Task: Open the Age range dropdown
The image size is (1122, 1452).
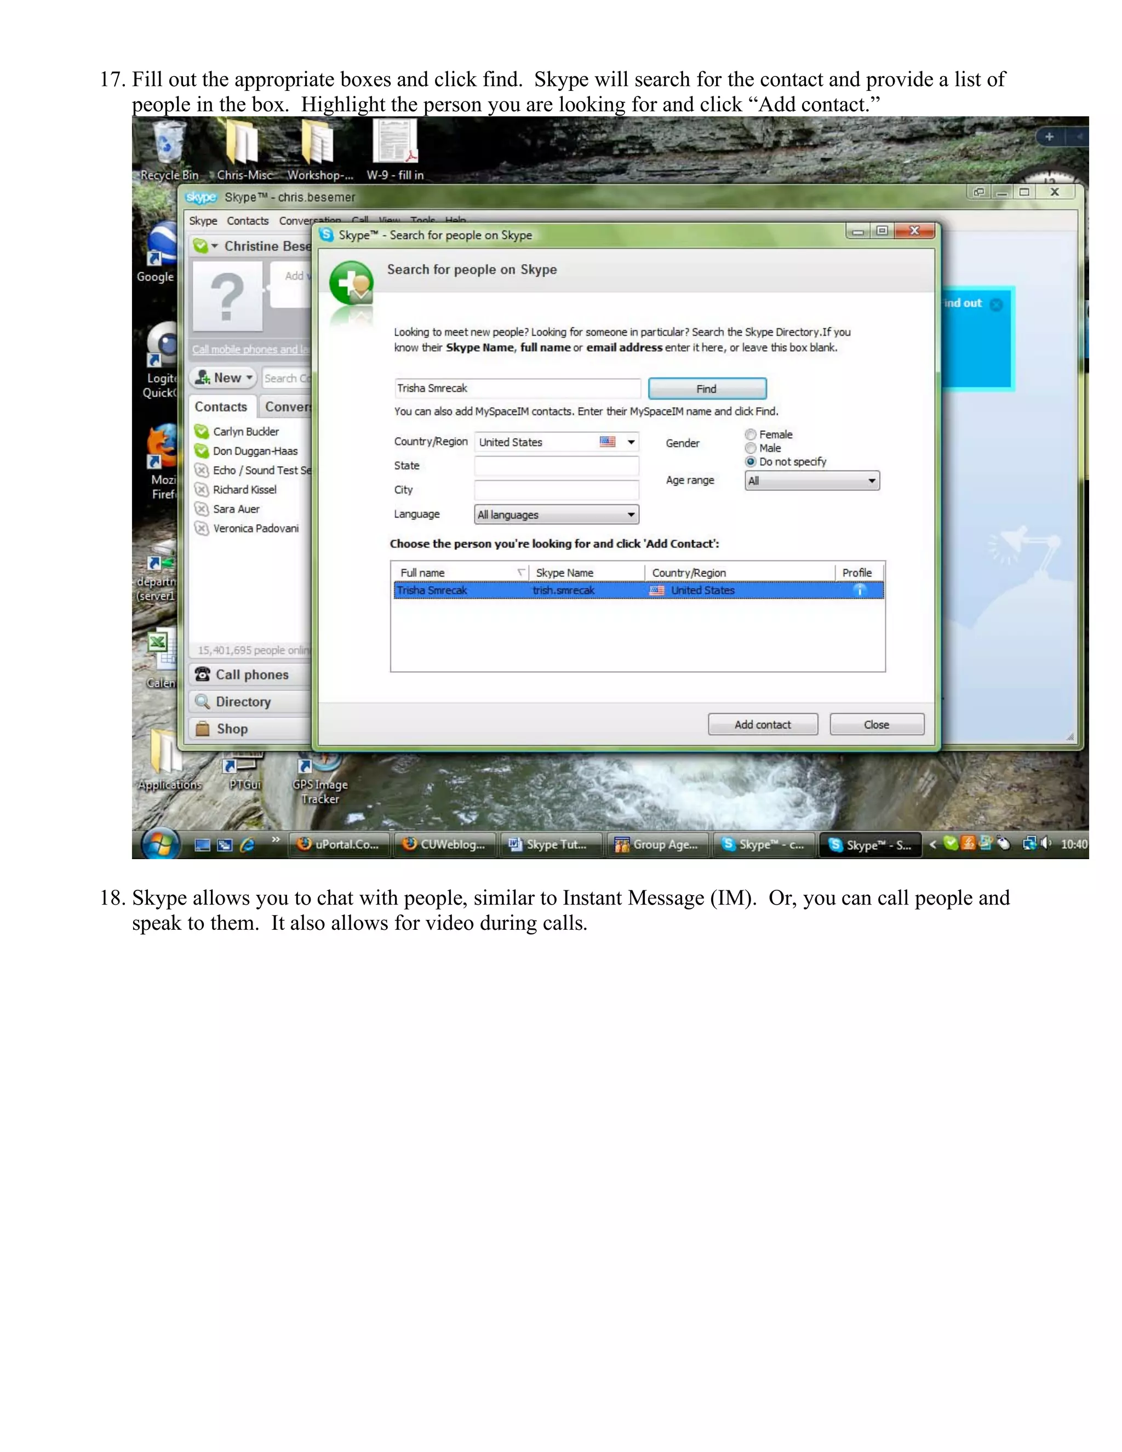Action: click(x=812, y=481)
